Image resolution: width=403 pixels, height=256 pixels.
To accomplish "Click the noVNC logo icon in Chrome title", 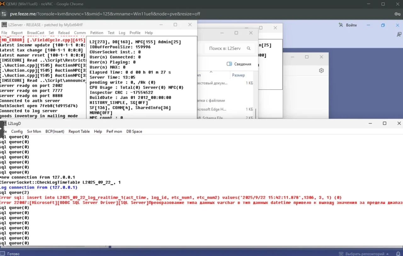I will coord(3,4).
